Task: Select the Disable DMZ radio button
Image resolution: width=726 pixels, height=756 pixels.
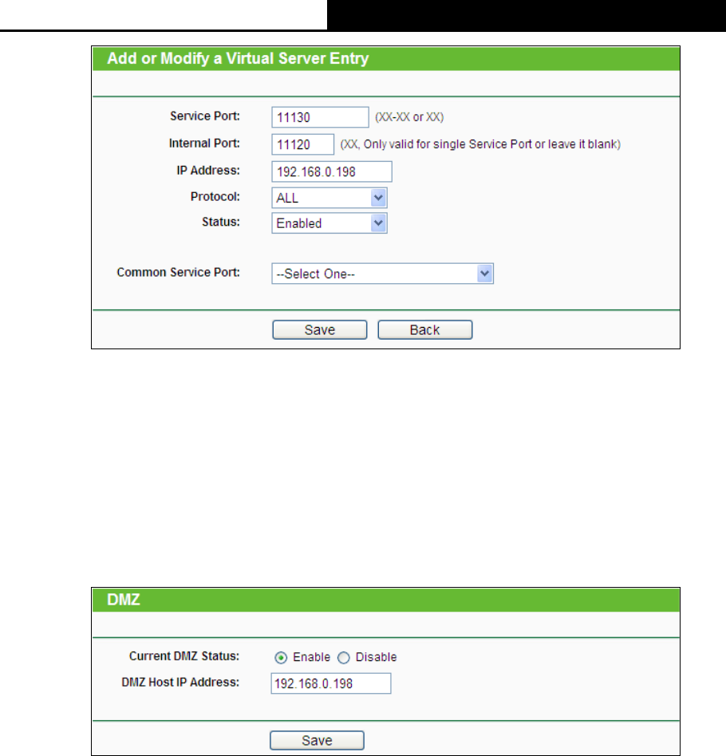Action: (x=344, y=658)
